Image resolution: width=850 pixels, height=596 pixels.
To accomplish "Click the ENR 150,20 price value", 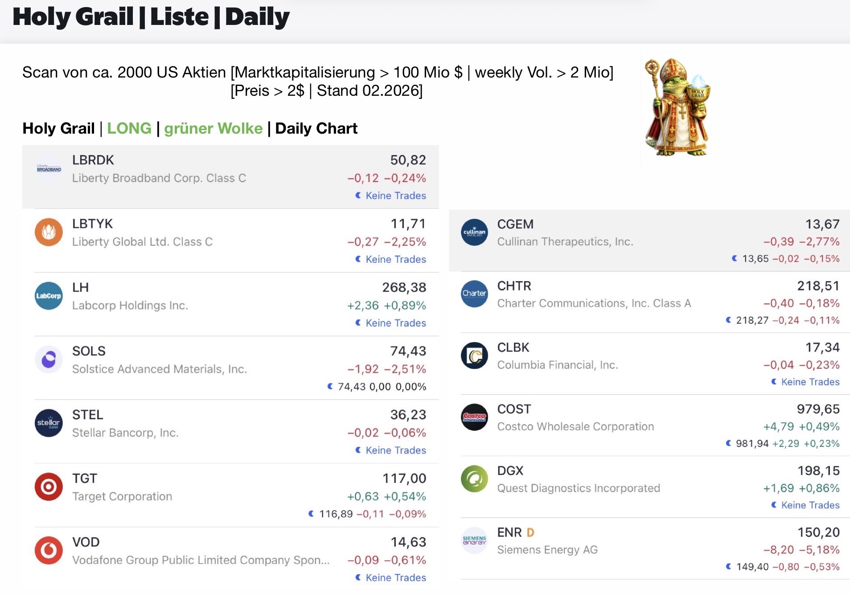I will point(818,532).
